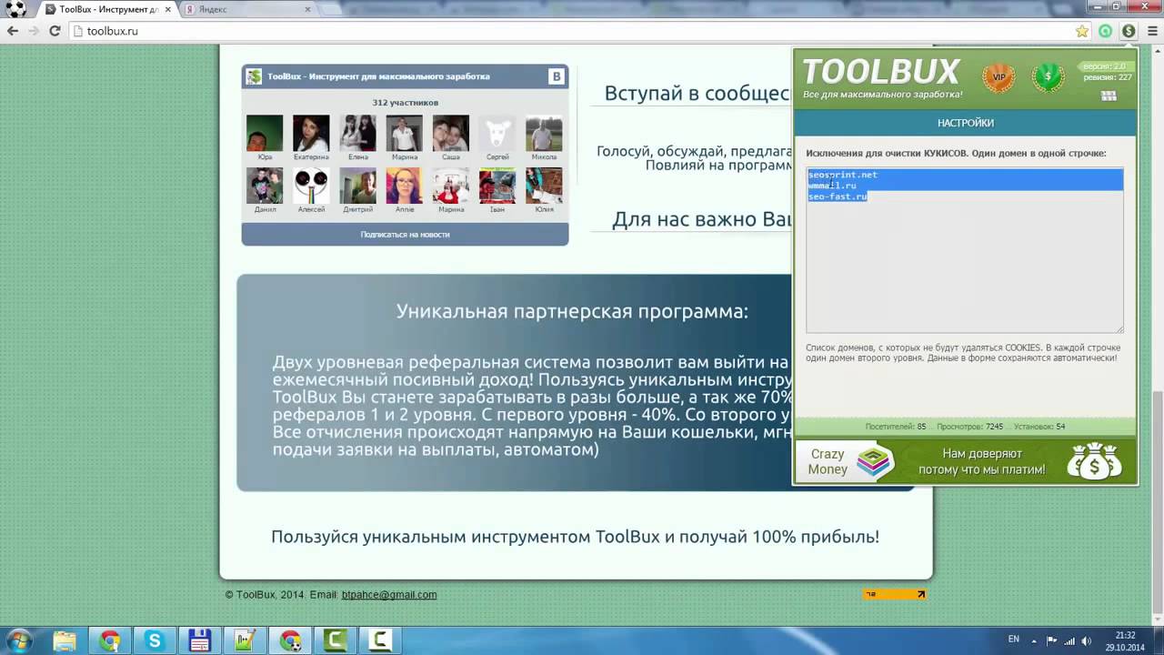Open the Windows Start menu
The height and width of the screenshot is (655, 1164).
18,640
